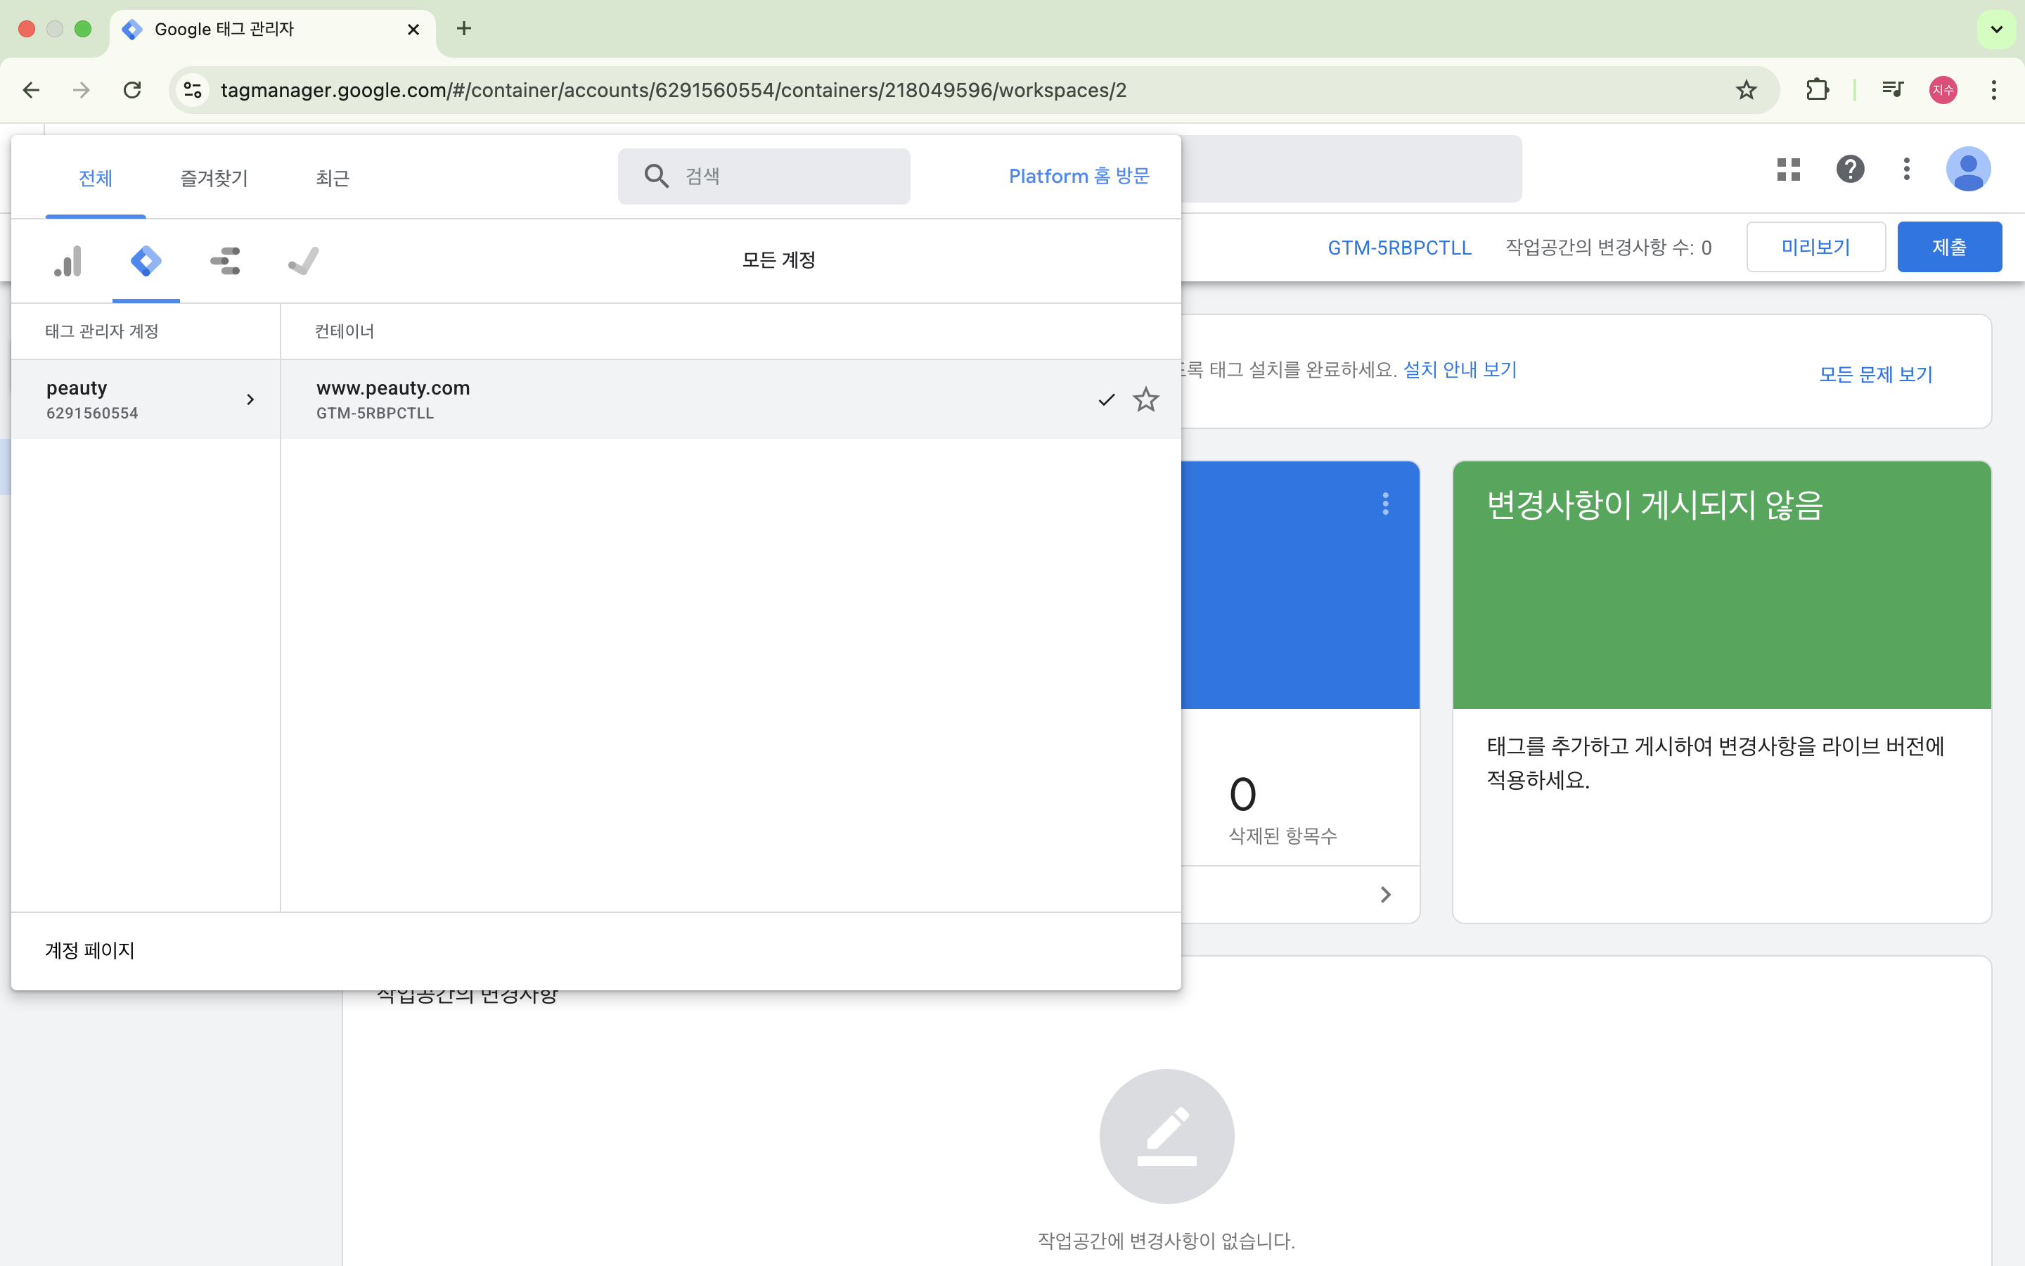Image resolution: width=2025 pixels, height=1266 pixels.
Task: Select the Optimize product icon
Action: point(225,261)
